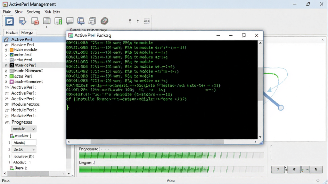Click the blue-green icon beside 'indur ecol'

tap(12, 55)
